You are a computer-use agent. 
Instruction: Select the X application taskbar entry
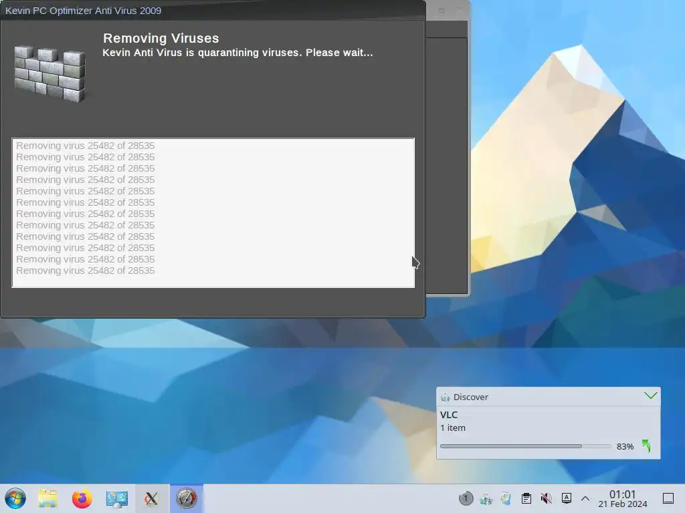(x=152, y=498)
